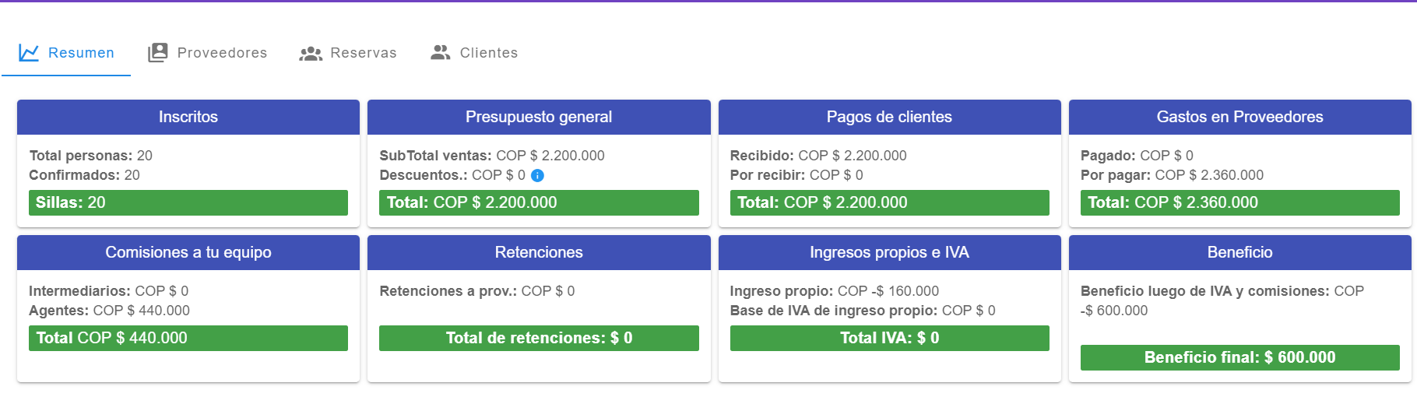Click the info icon next to Descuentos
The width and height of the screenshot is (1417, 397).
pos(537,176)
